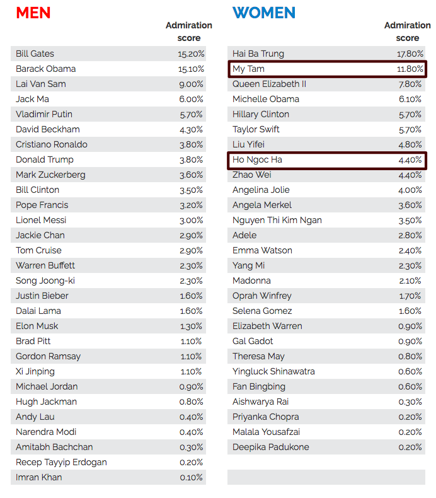Click the Recep Tayyip Erdogan name
Image resolution: width=436 pixels, height=498 pixels.
click(61, 463)
